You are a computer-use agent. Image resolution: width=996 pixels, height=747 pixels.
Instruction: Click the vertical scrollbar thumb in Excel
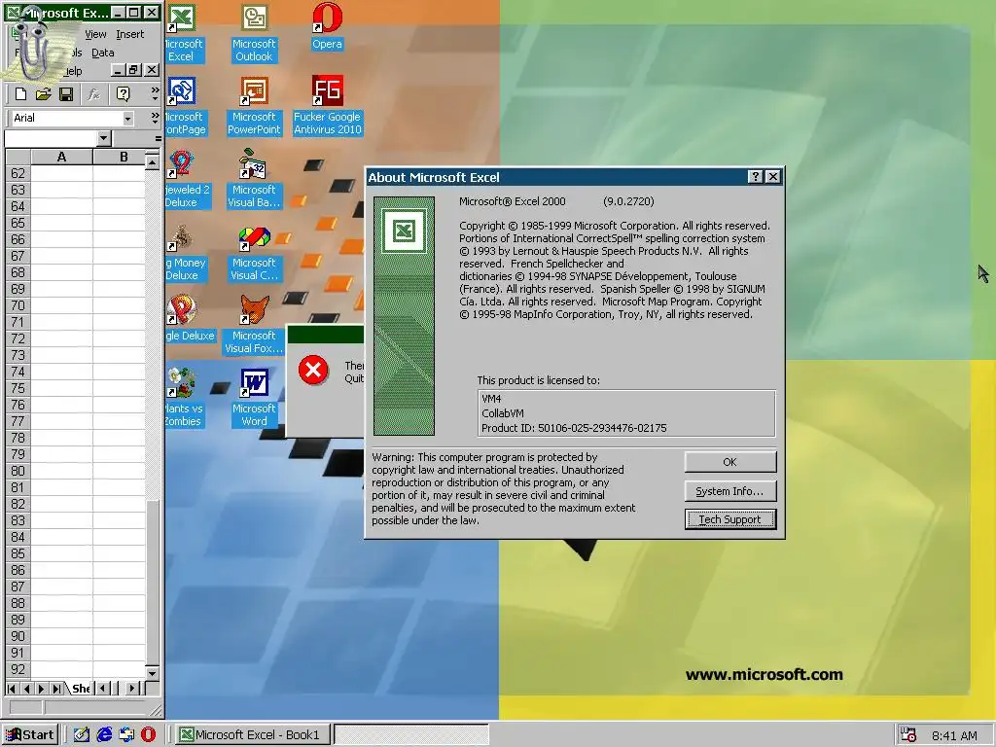click(x=153, y=582)
